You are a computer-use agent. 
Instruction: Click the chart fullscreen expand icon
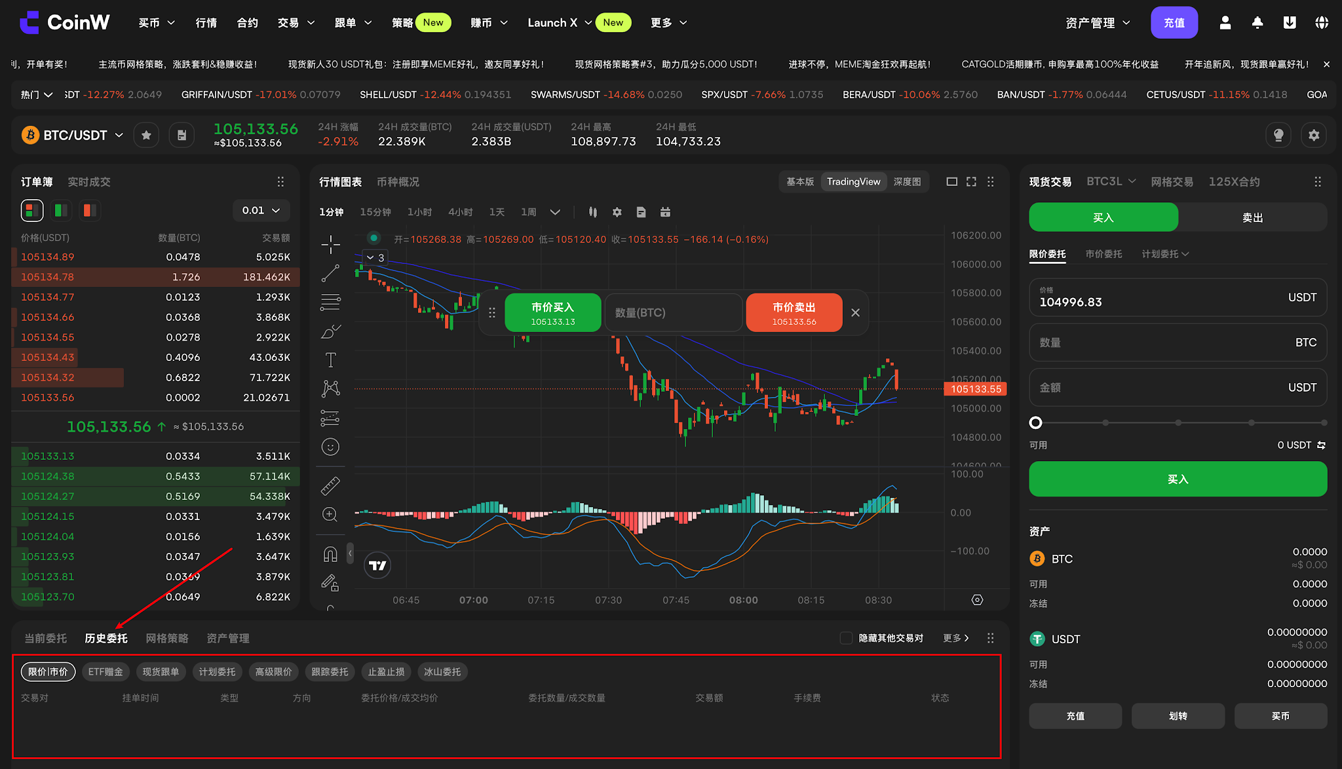tap(971, 181)
